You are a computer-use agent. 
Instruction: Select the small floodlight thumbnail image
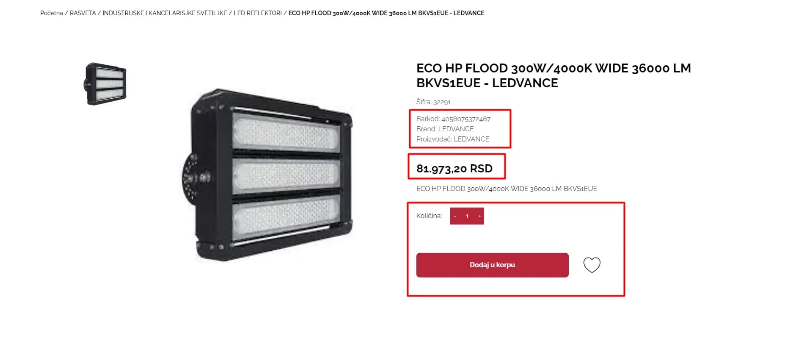tap(105, 84)
